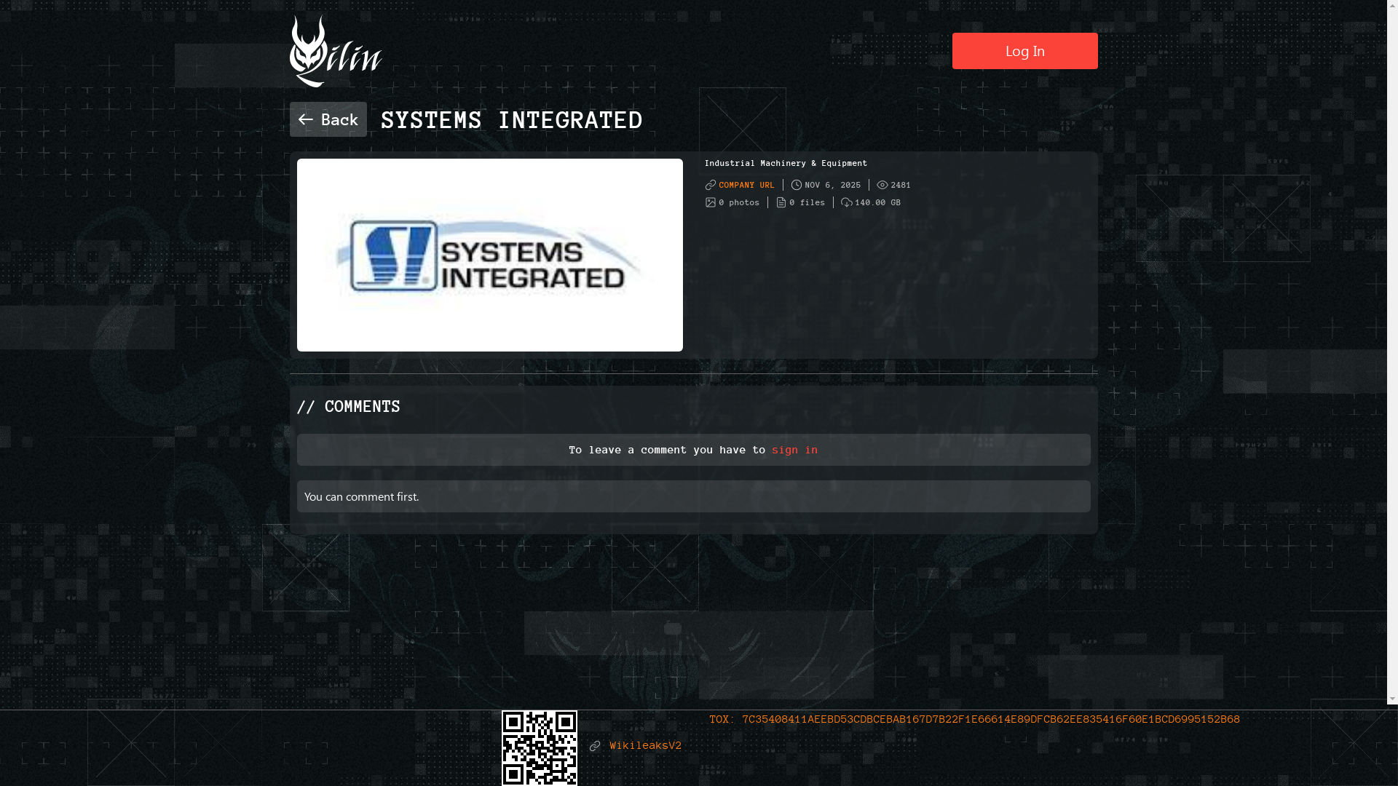Open the COMPANY URL link
Viewport: 1398px width, 786px height.
pos(746,185)
